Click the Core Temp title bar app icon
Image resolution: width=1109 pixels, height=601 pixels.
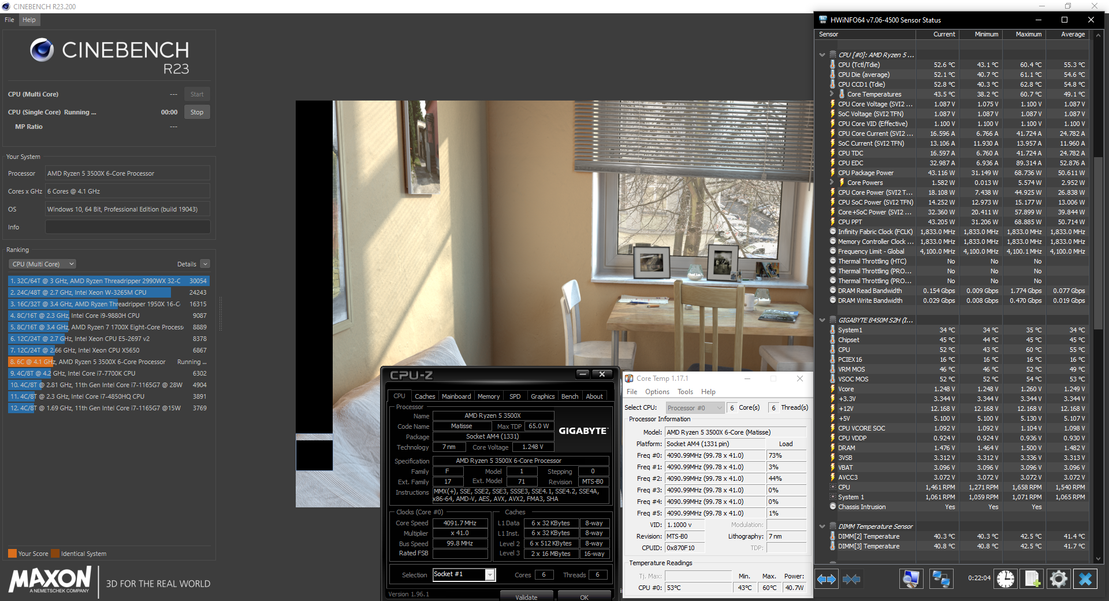629,379
